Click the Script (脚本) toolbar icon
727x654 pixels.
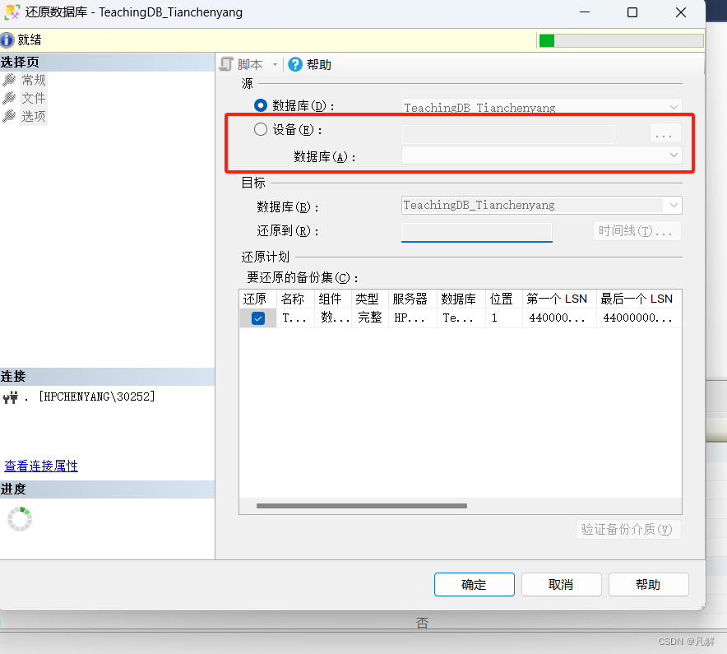point(226,64)
